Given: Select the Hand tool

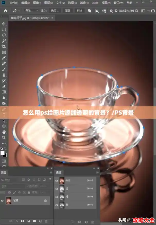Looking at the screenshot, I should (4, 132).
